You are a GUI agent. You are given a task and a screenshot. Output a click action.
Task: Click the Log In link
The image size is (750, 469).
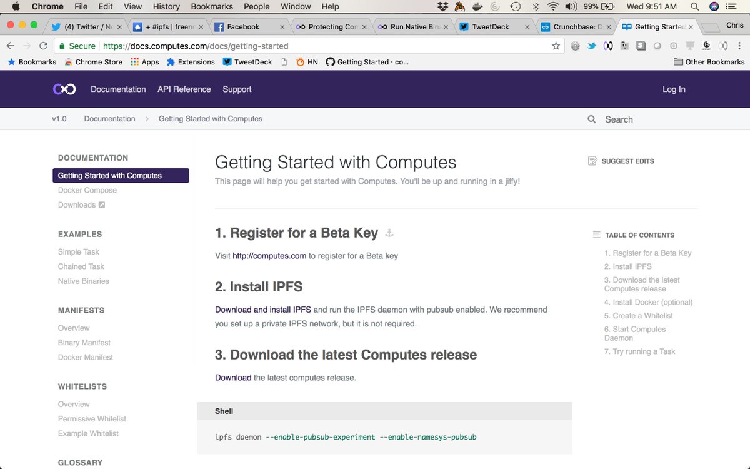(x=674, y=89)
